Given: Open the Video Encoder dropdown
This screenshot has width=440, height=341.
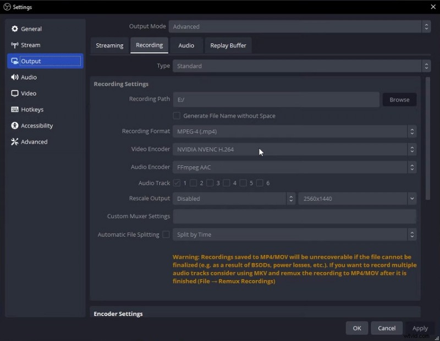Looking at the screenshot, I should point(294,149).
